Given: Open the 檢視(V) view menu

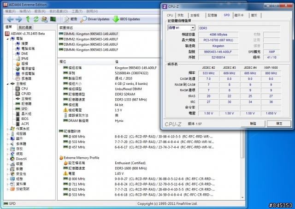Looking at the screenshot, I should click(25, 11).
